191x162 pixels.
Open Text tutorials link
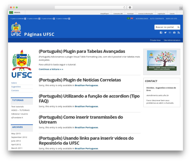coord(18,106)
